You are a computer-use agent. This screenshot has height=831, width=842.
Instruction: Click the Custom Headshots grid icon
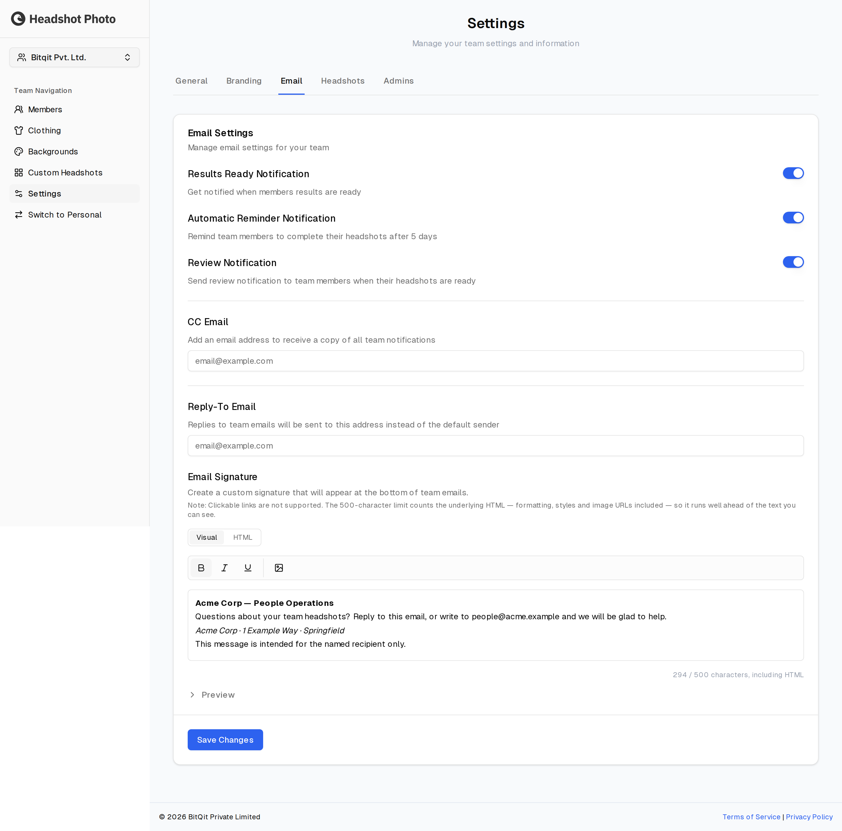click(x=19, y=173)
